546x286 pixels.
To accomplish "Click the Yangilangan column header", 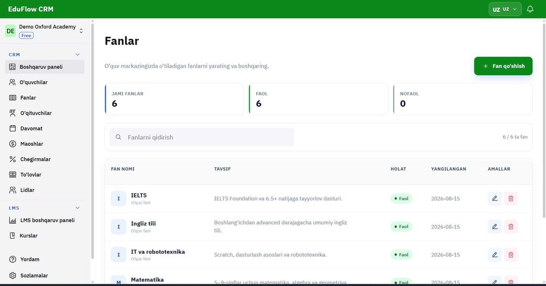I will tap(448, 169).
